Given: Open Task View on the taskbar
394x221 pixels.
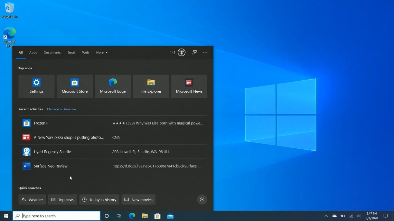Looking at the screenshot, I should [x=119, y=216].
